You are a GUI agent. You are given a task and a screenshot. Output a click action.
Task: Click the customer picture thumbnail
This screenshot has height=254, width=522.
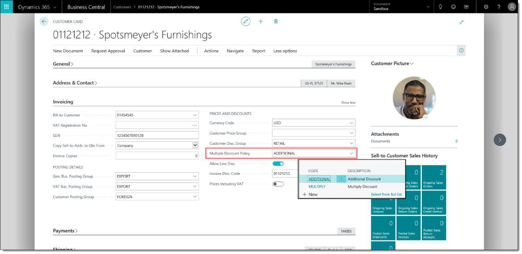tap(414, 98)
